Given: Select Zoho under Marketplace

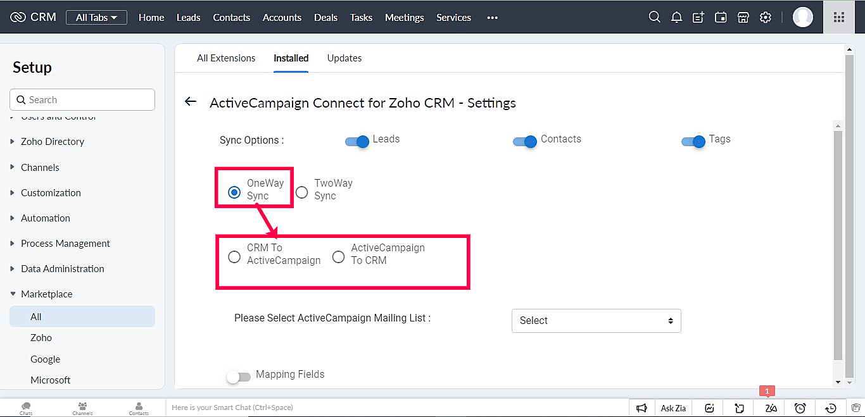Looking at the screenshot, I should (41, 338).
